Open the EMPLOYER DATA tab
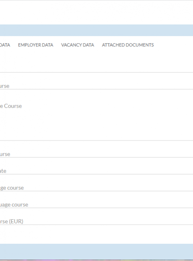Screen dimensions: 193x261 tap(35, 45)
